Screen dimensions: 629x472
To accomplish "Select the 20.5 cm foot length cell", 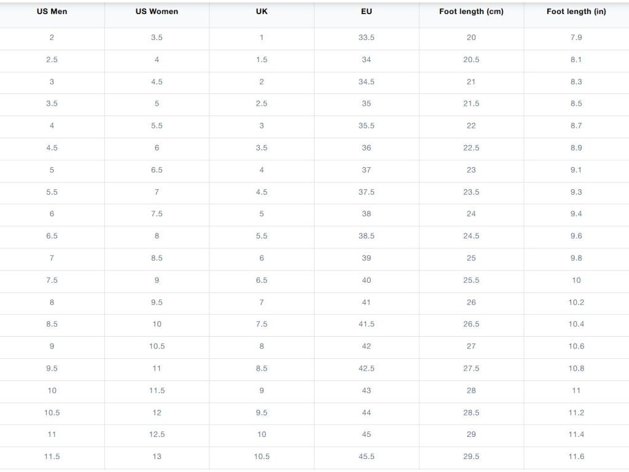I will (x=471, y=60).
